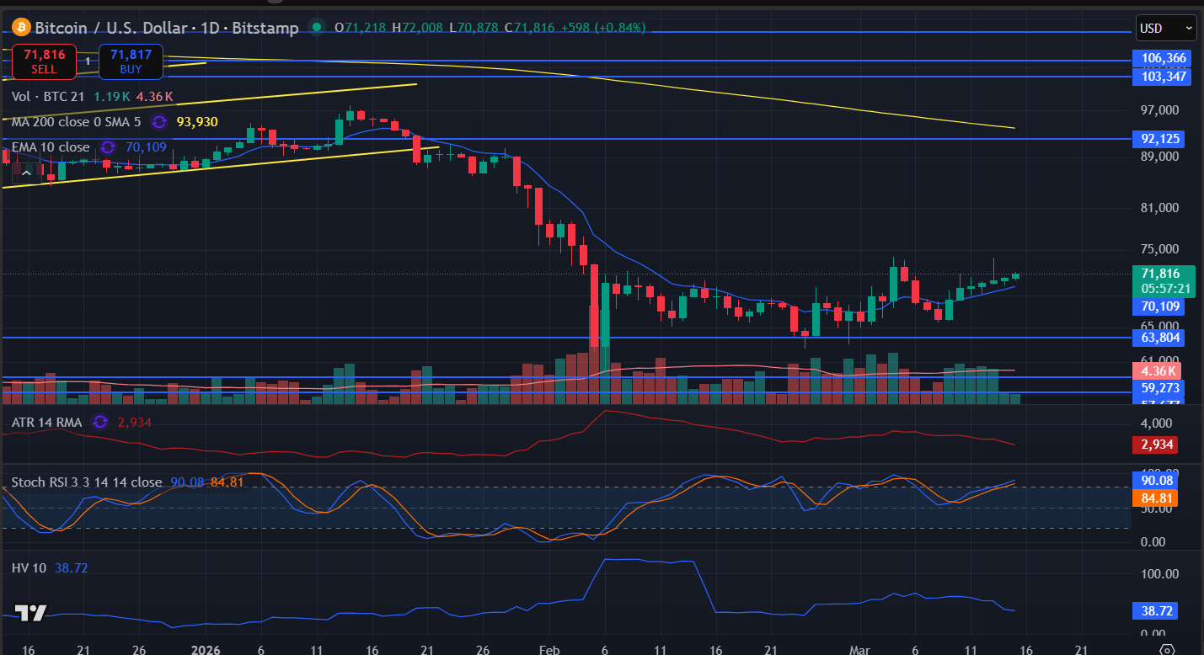
Task: Select the HV 10 indicator legend
Action: pos(30,568)
